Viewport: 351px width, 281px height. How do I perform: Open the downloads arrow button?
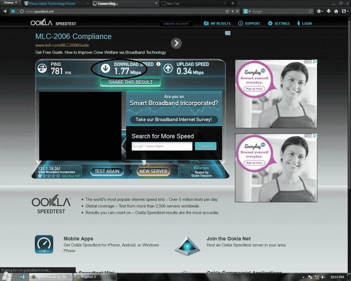click(328, 11)
